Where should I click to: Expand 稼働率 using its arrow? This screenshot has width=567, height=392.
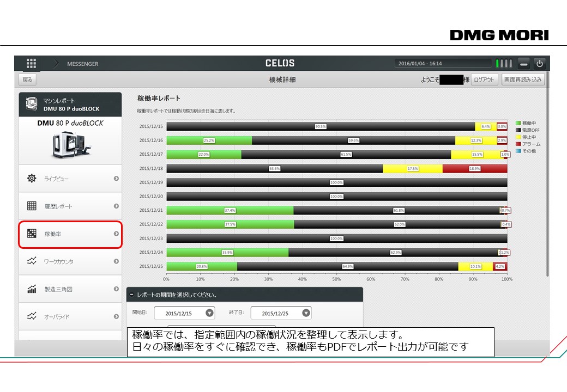click(116, 234)
